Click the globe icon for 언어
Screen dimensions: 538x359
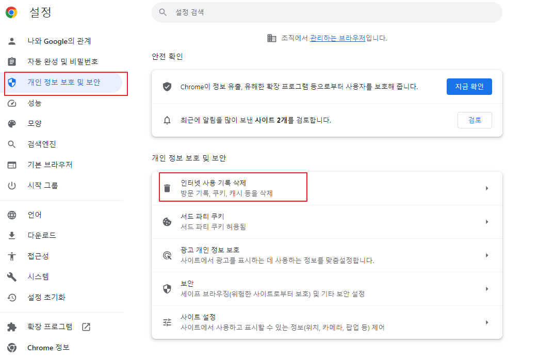point(12,215)
